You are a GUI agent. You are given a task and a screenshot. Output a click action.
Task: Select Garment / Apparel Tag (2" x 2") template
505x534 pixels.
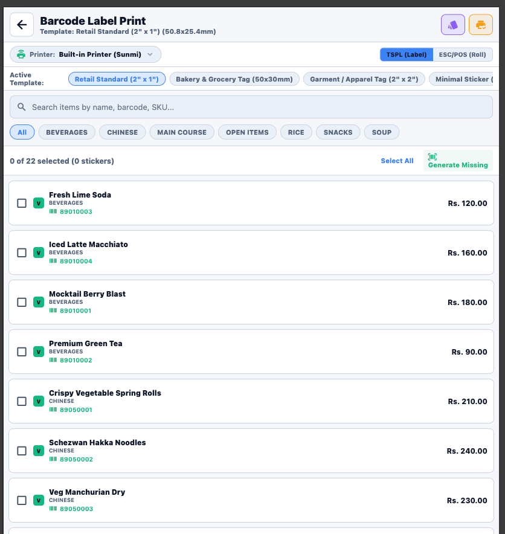click(364, 79)
